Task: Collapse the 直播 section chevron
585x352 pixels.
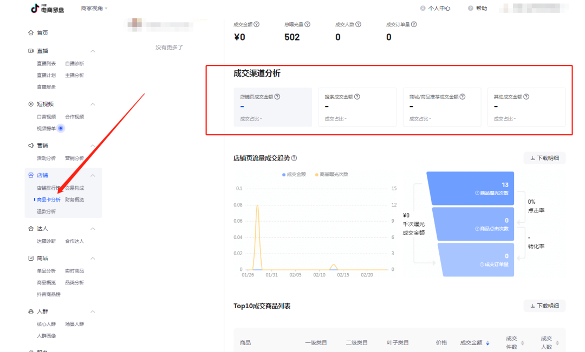Action: [x=93, y=51]
